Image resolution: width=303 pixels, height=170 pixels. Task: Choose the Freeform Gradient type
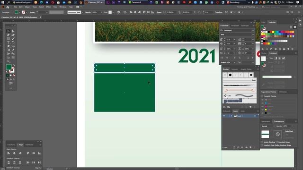[x=284, y=58]
